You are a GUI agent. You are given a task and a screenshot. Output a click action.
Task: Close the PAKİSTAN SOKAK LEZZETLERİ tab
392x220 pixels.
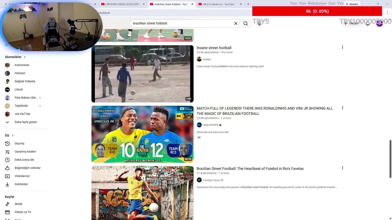pos(144,4)
